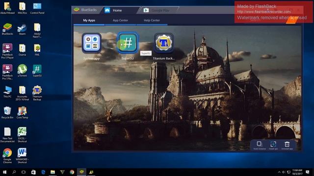Screen dimensions: 314x176
Task: Click the BlueStacks taskbar button
Action: (x=82, y=172)
